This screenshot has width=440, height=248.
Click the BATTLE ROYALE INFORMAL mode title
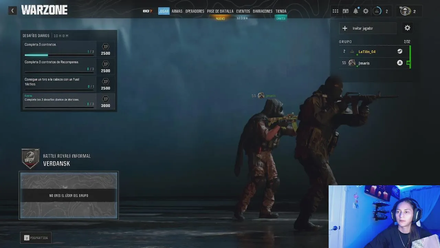(x=67, y=156)
